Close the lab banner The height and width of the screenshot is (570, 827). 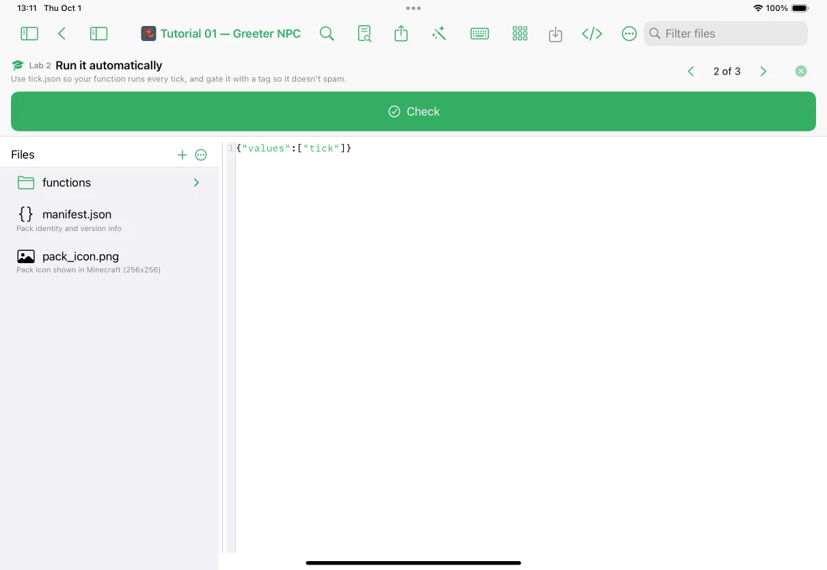tap(801, 71)
